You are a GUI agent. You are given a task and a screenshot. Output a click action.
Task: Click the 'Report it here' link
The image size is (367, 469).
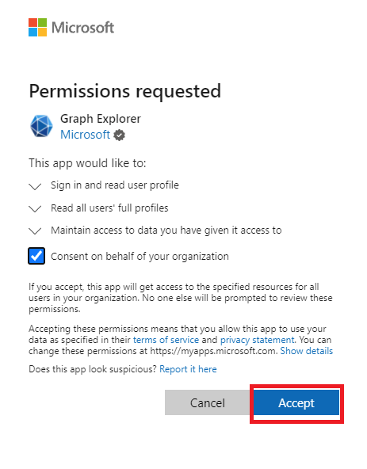188,369
